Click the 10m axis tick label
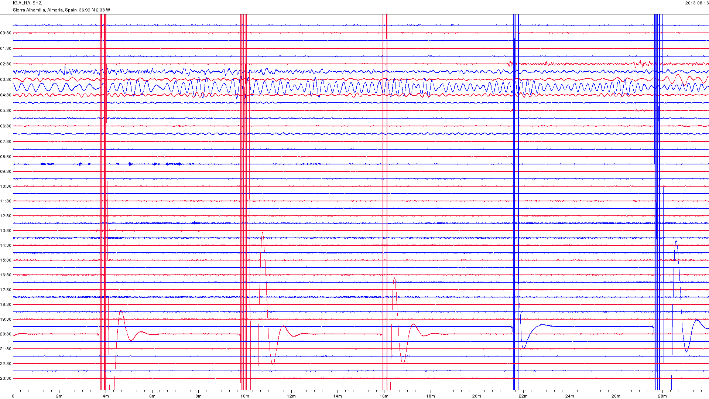This screenshot has width=709, height=399. (x=245, y=396)
